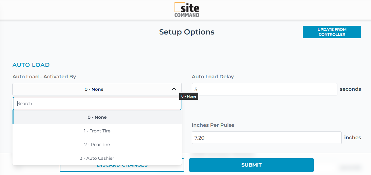This screenshot has height=175, width=371.
Task: Select the "0 - None" option
Action: point(97,117)
